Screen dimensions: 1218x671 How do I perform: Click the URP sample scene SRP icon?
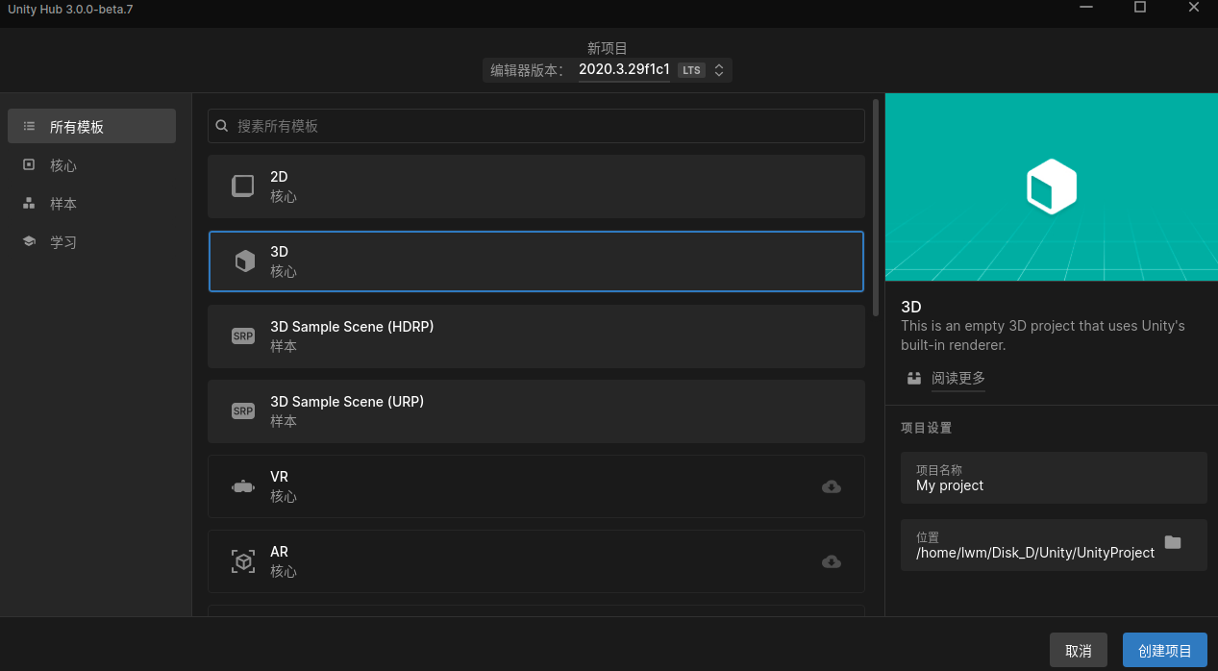242,410
